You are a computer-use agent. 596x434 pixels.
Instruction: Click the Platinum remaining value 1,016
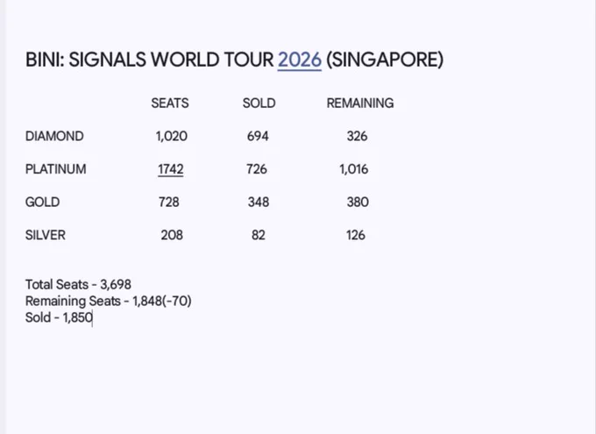(354, 169)
